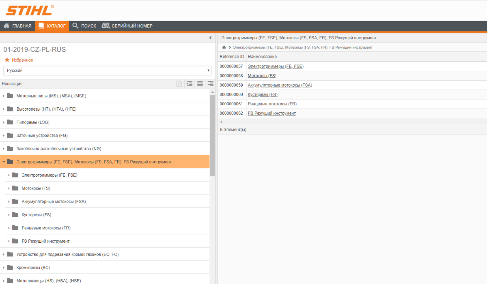Viewport: 487px width, 284px height.
Task: Collapse the highlighted Электротриммеры, Мотокосы folder
Action: 4,162
